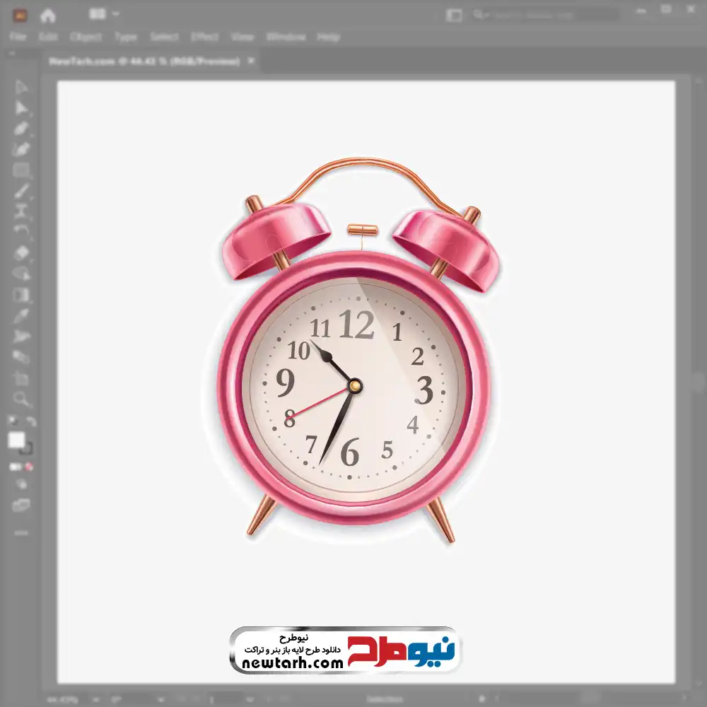Select the Direct Selection tool

(x=22, y=107)
